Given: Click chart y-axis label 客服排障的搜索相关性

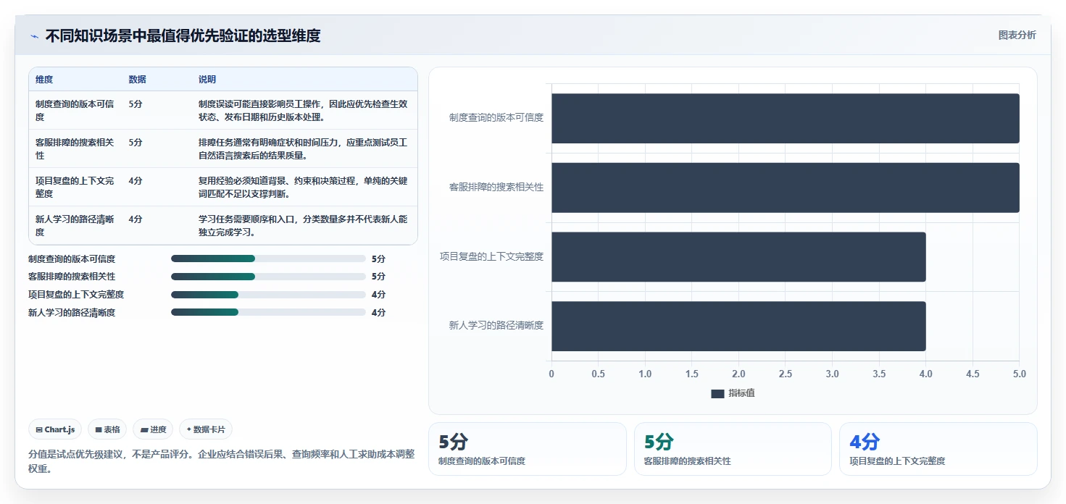Looking at the screenshot, I should (x=496, y=187).
